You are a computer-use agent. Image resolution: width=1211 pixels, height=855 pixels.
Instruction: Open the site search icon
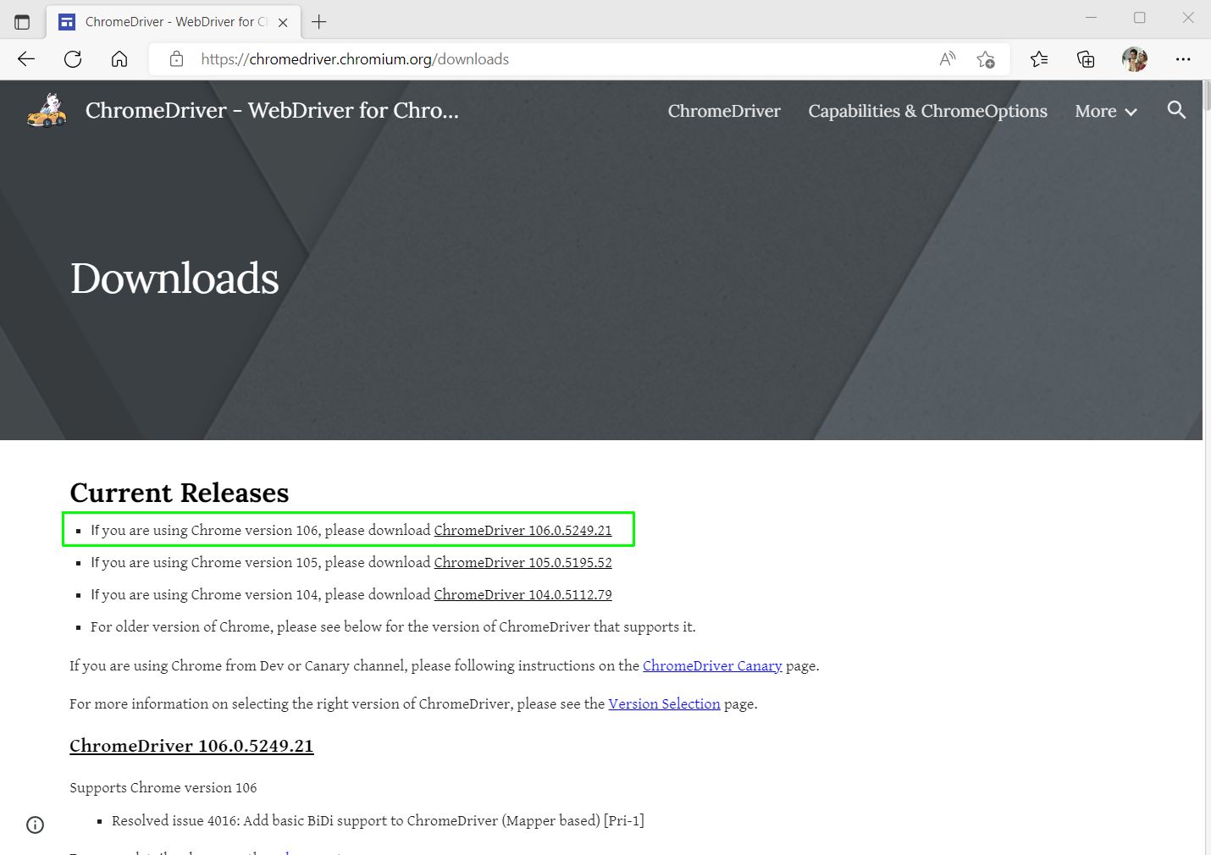click(1176, 110)
